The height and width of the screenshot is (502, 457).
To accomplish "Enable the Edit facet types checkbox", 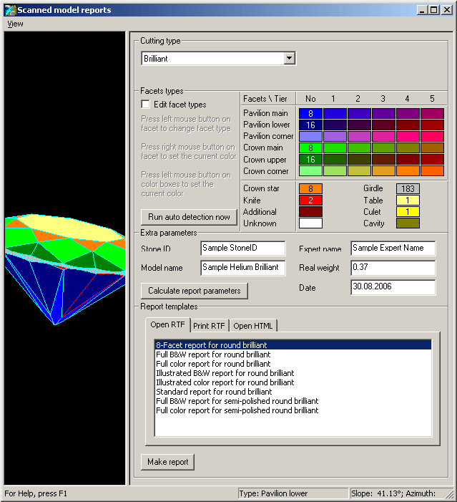I will pyautogui.click(x=145, y=105).
